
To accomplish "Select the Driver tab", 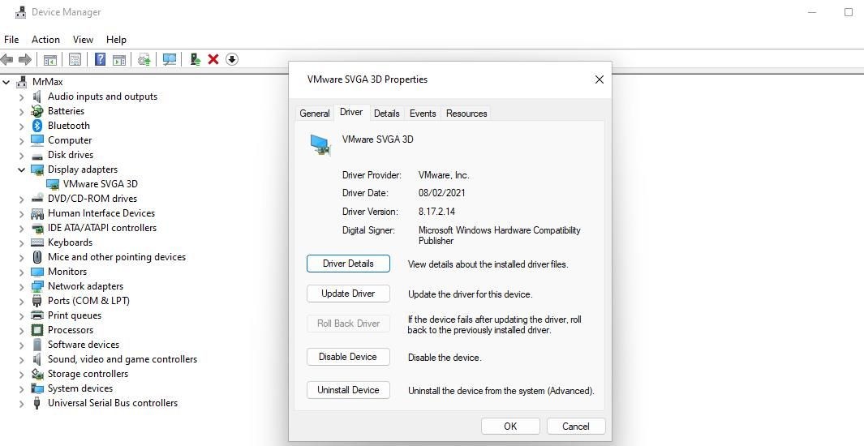I will (351, 113).
